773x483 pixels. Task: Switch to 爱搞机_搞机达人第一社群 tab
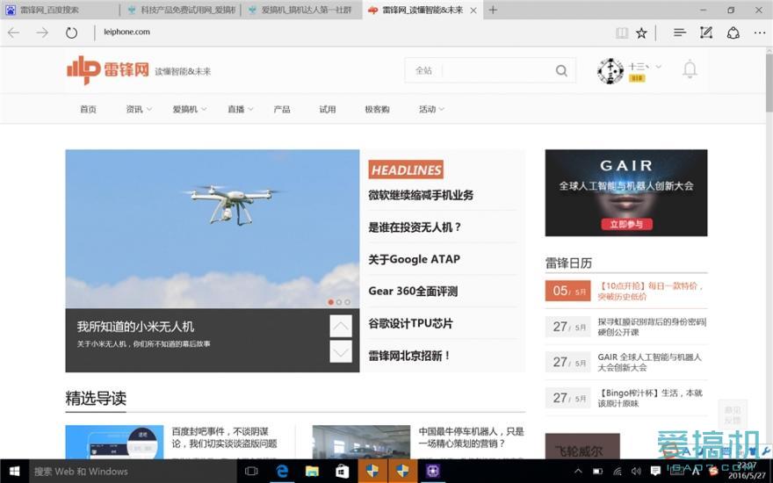[x=301, y=10]
